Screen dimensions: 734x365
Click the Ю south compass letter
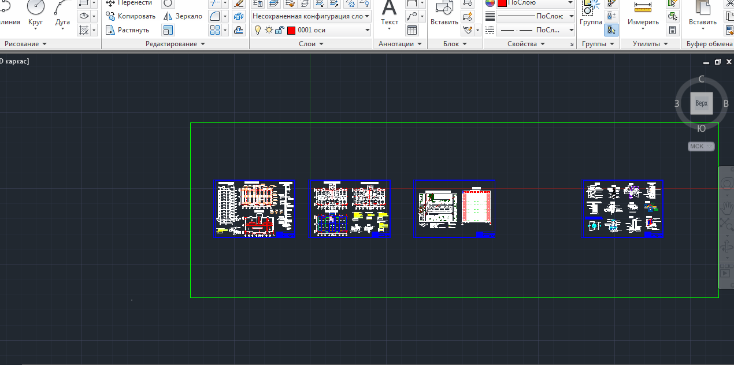tap(701, 129)
